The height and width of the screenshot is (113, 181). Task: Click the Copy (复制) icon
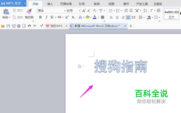tap(14, 17)
